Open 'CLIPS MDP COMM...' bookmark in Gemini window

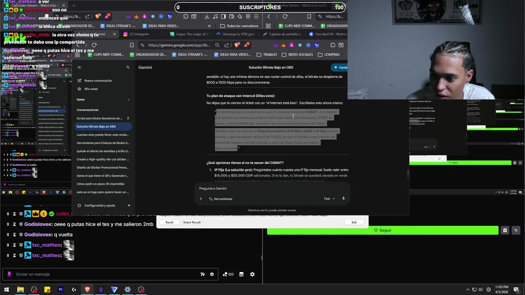click(106, 54)
